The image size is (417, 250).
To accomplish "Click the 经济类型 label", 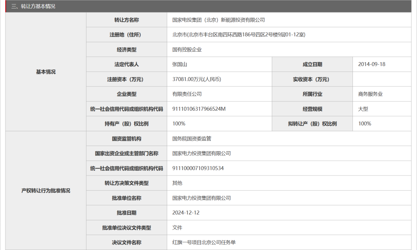I will [127, 50].
